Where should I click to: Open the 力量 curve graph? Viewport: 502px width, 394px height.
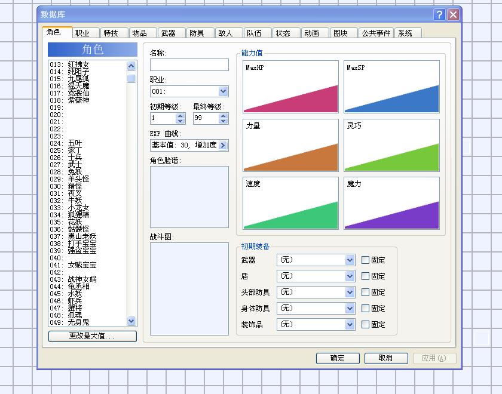[x=290, y=145]
